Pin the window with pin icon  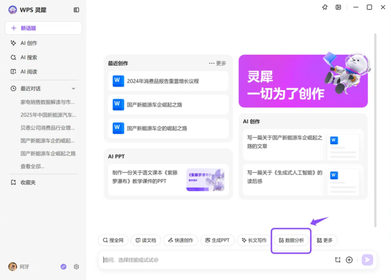(x=325, y=7)
